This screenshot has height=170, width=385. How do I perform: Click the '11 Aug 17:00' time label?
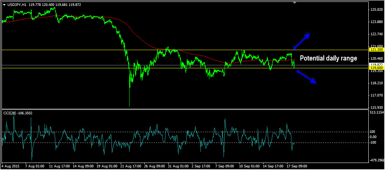point(59,166)
